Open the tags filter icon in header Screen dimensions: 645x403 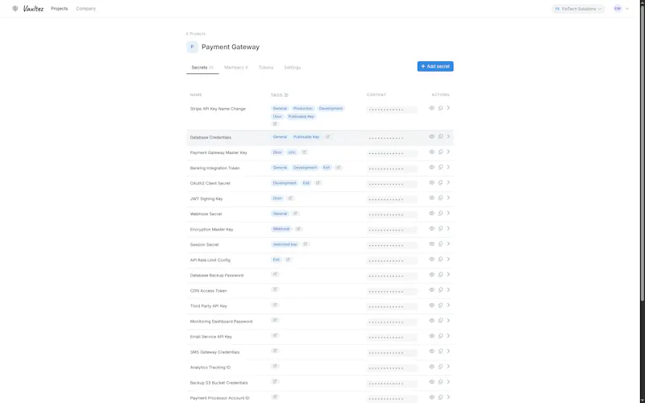(286, 95)
